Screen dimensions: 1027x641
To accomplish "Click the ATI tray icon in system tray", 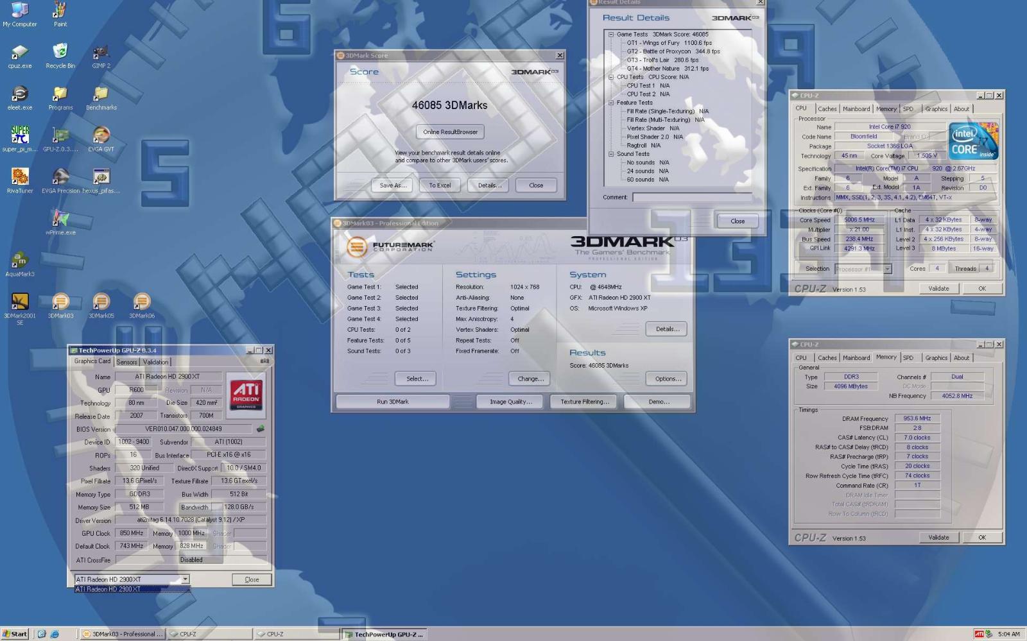I will click(979, 634).
